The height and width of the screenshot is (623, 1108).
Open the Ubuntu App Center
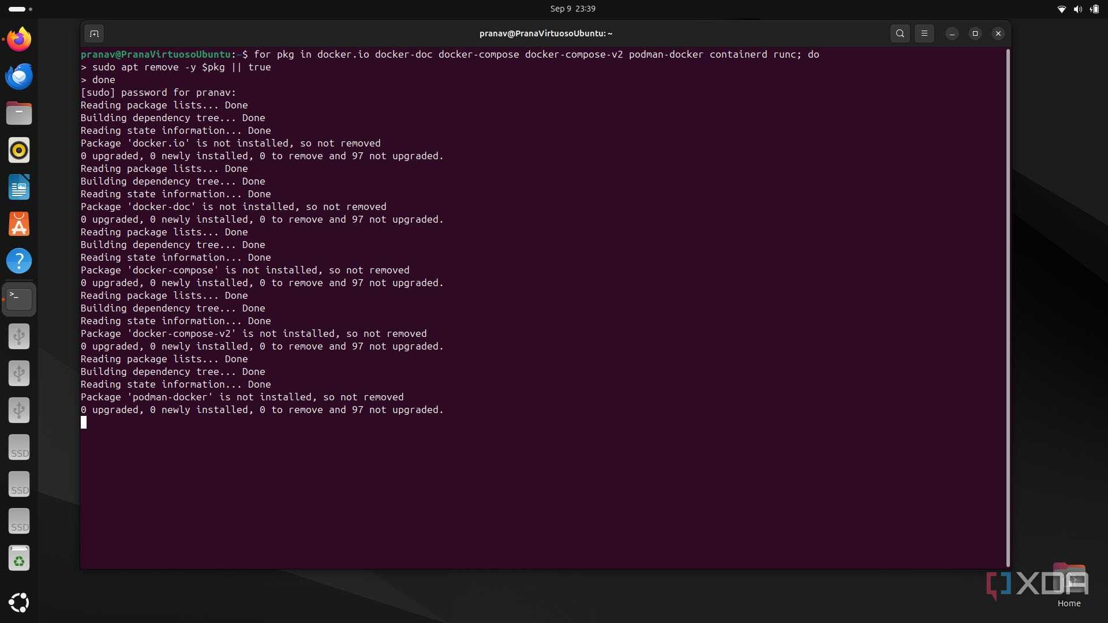[x=19, y=224]
